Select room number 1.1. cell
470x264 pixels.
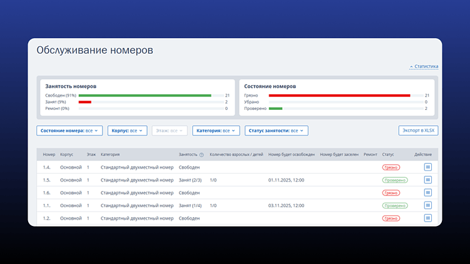click(x=46, y=206)
